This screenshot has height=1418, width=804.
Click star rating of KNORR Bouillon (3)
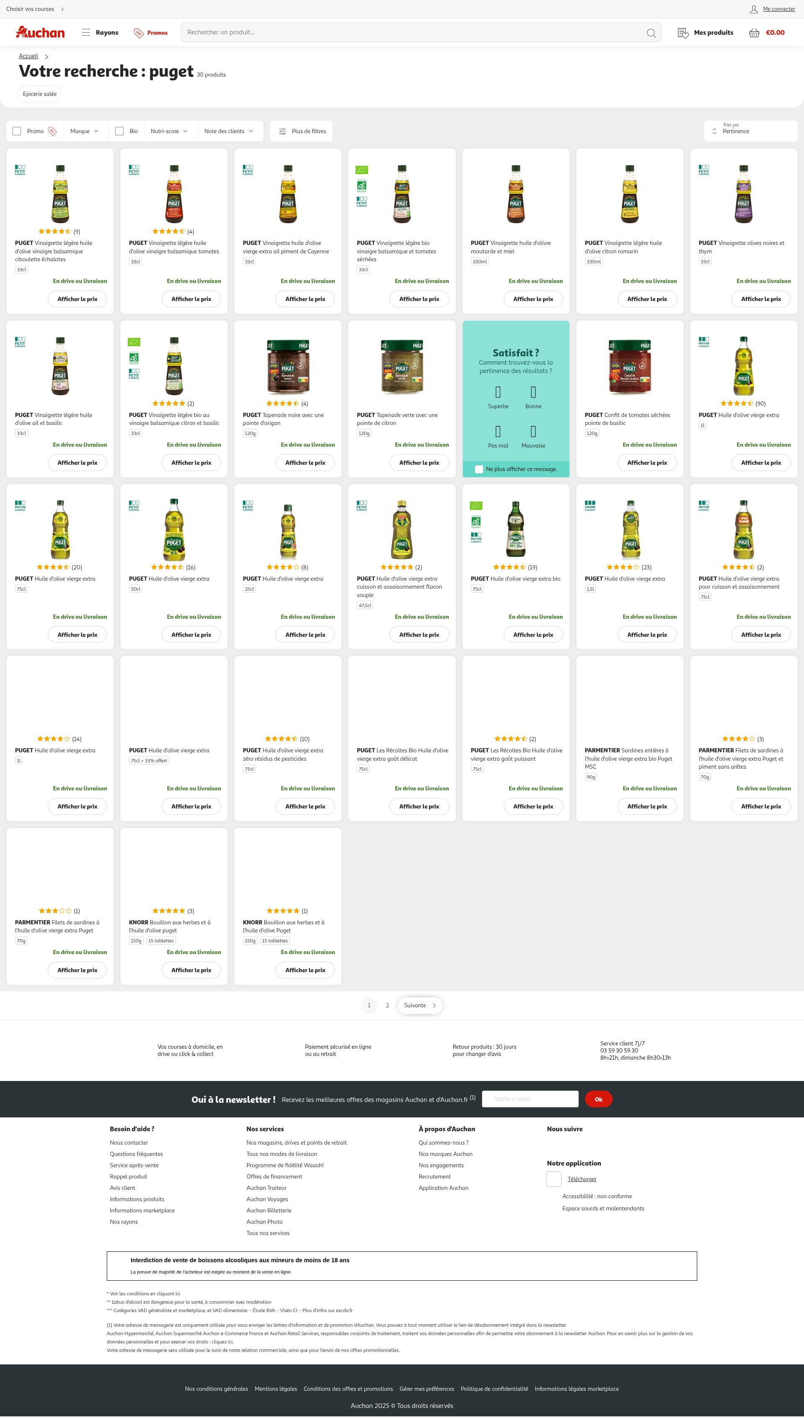168,911
